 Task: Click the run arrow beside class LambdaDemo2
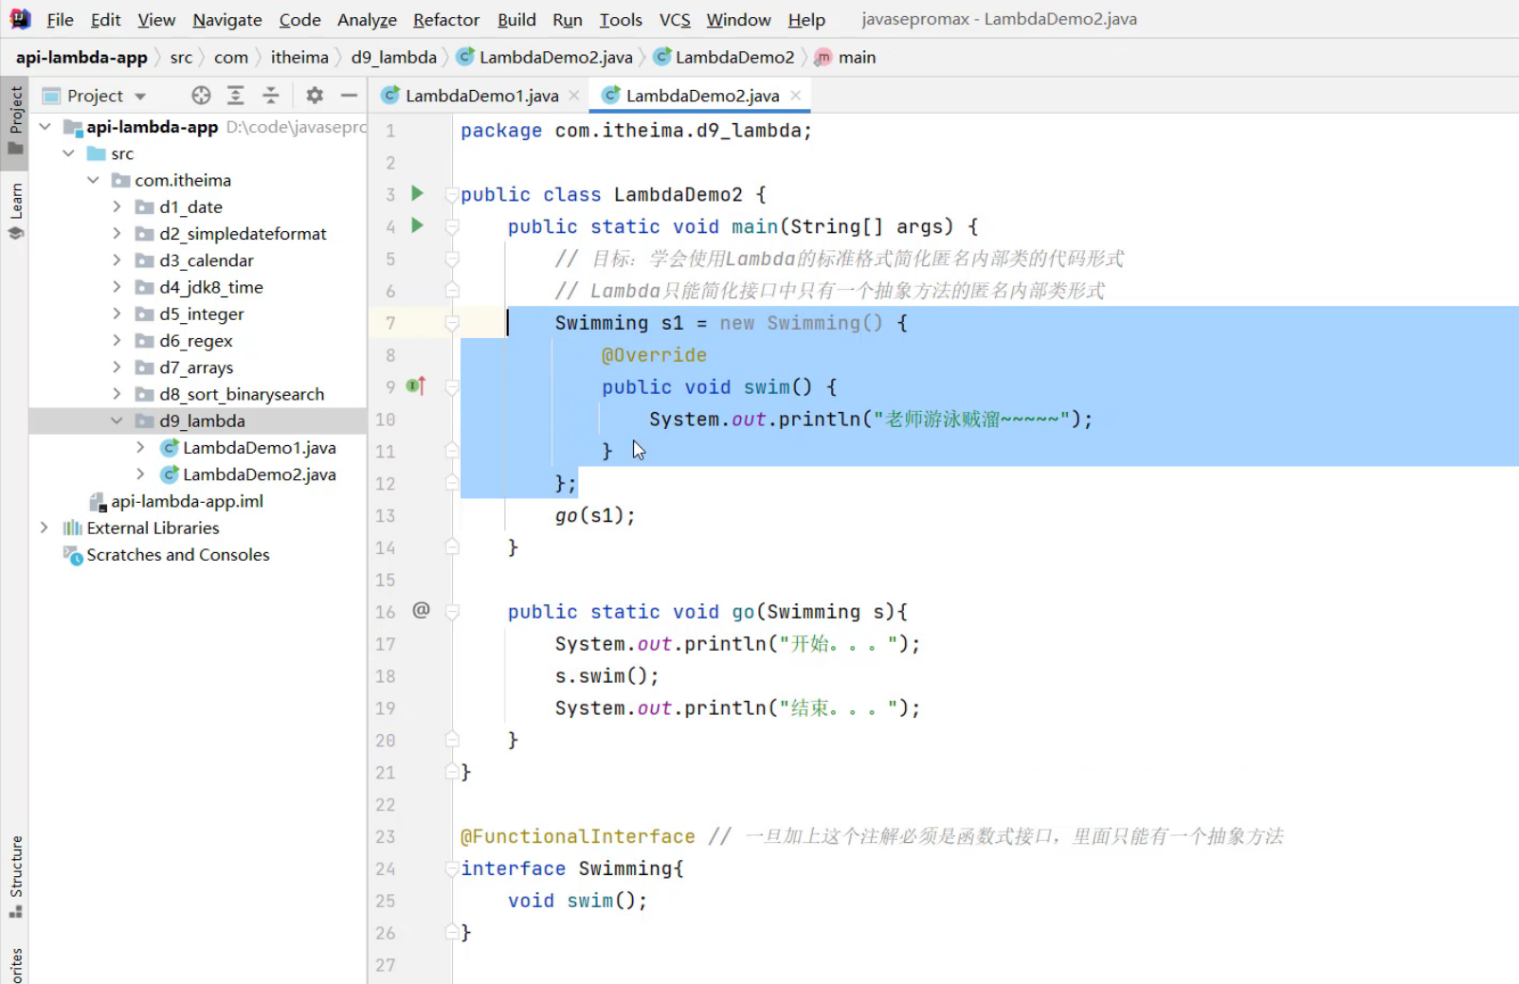[x=417, y=194]
